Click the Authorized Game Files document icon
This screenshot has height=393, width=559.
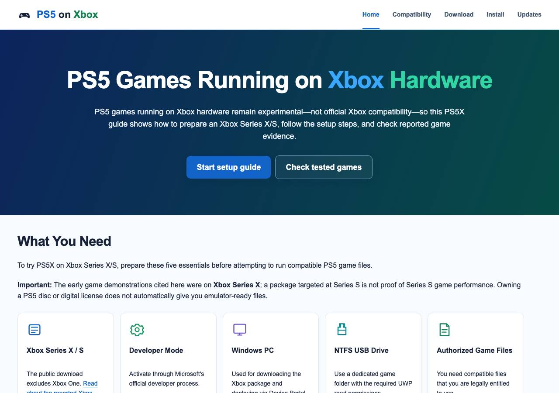[x=444, y=330]
